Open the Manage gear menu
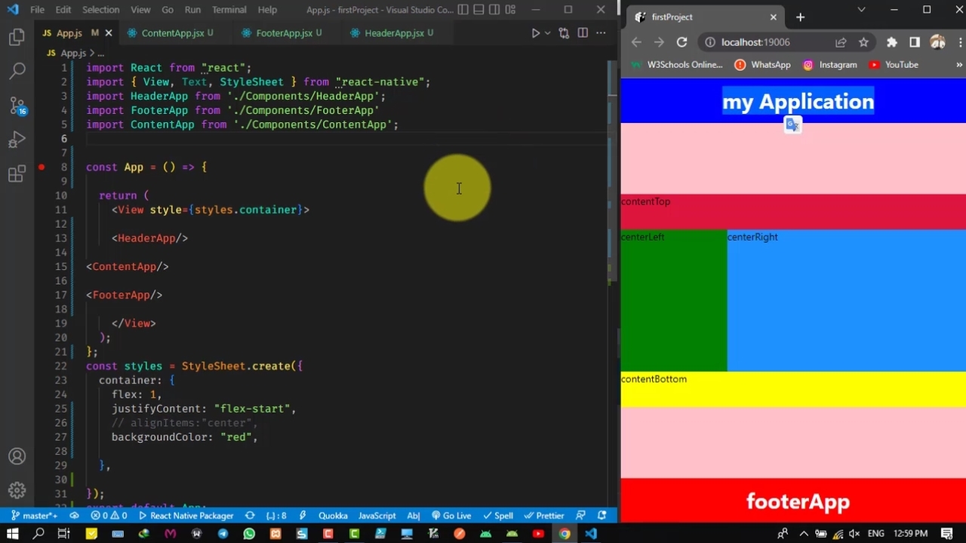 (x=17, y=490)
